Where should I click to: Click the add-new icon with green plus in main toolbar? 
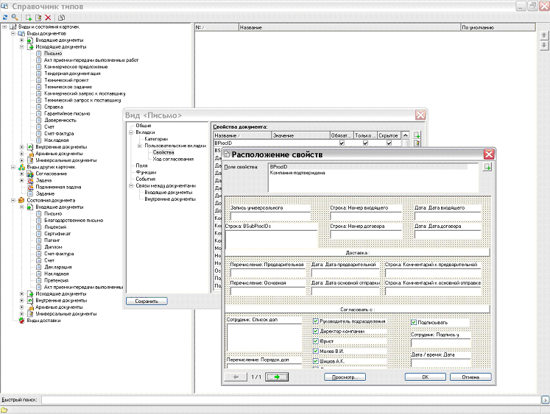(x=29, y=17)
